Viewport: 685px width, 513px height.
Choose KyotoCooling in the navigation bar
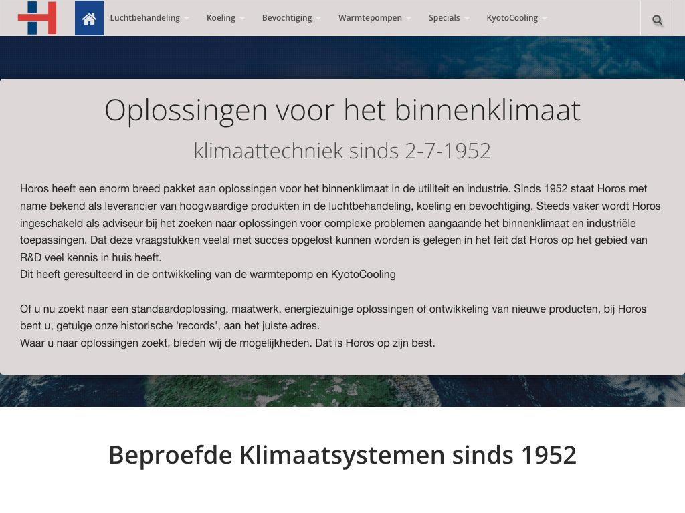[512, 18]
